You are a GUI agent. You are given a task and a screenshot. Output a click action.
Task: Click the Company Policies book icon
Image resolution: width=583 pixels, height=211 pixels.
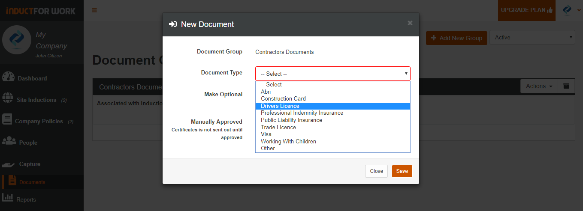tap(7, 119)
